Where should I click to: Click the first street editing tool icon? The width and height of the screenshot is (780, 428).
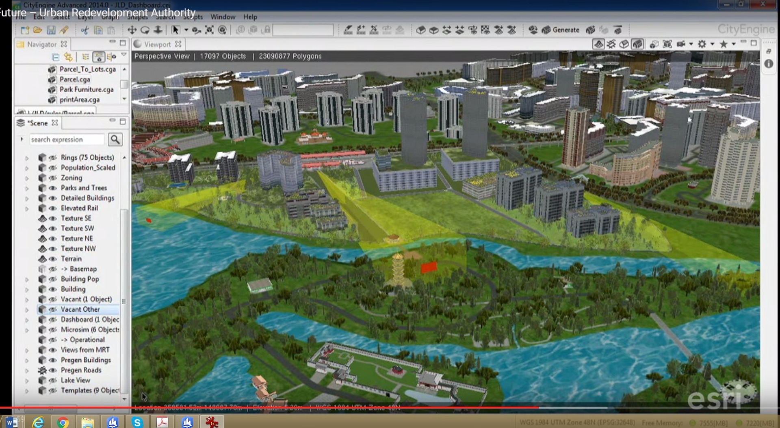pyautogui.click(x=348, y=30)
